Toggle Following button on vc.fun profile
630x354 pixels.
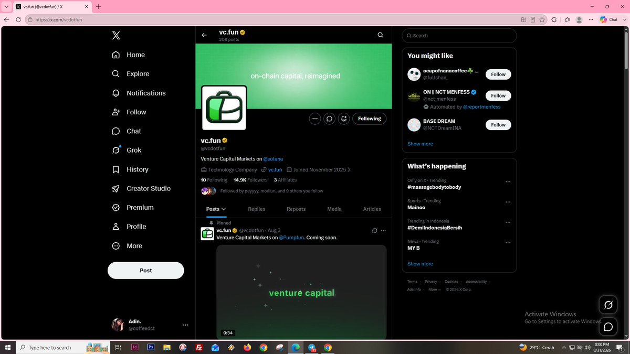pos(370,119)
